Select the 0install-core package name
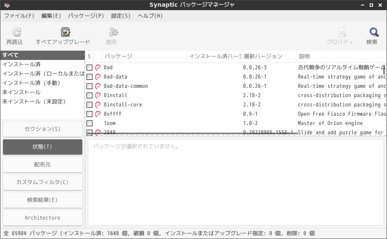Viewport: 387px width, 239px height. (123, 105)
